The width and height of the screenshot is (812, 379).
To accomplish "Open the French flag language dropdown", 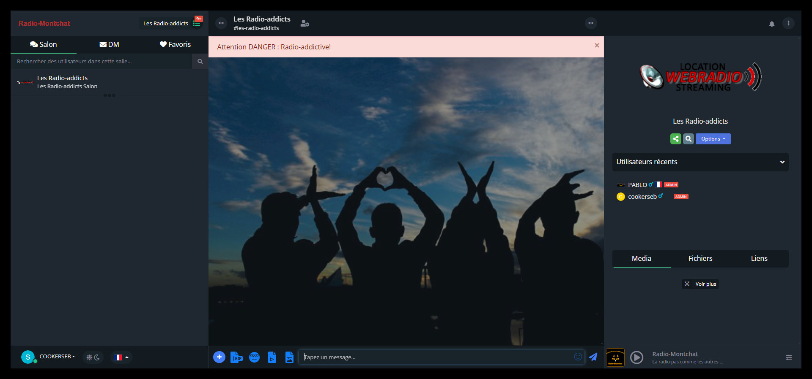I will [x=121, y=357].
